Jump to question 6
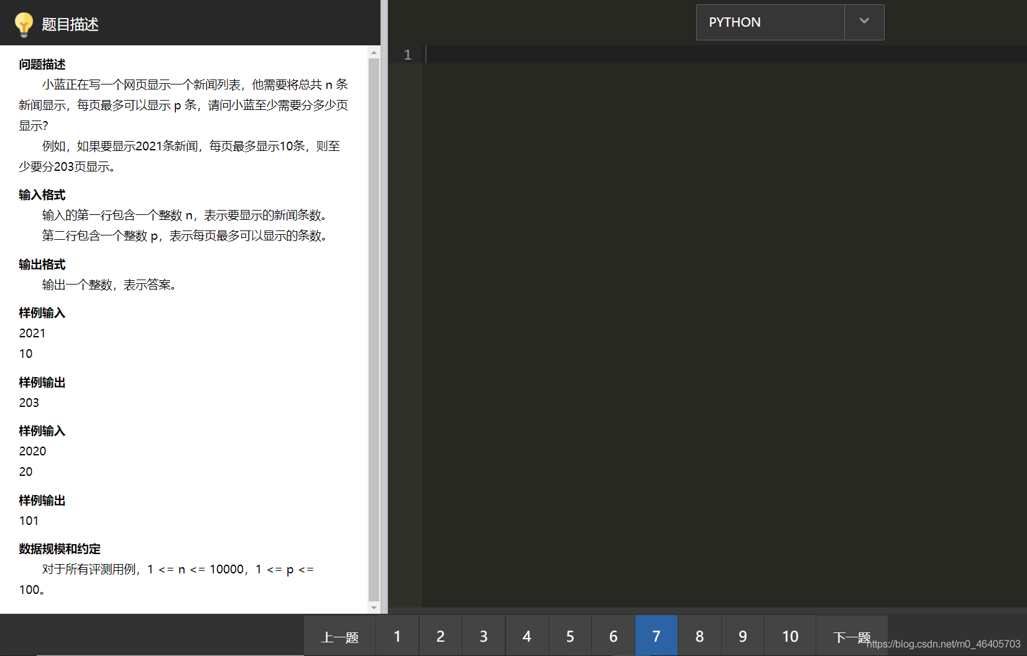The image size is (1027, 656). click(x=613, y=636)
